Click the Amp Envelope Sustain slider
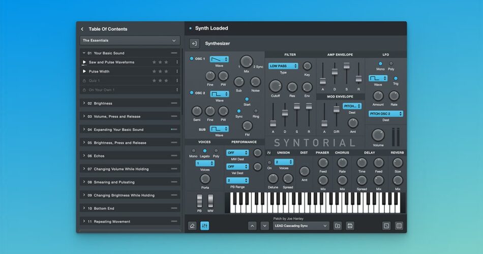Viewport: 483px width, 254px height. (x=347, y=67)
